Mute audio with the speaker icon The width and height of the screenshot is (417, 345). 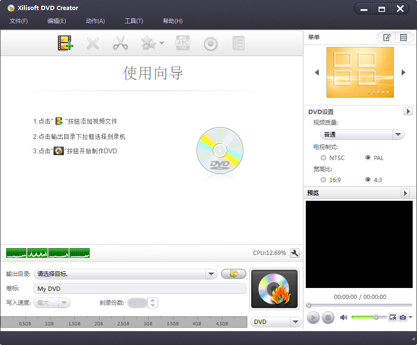(x=344, y=317)
